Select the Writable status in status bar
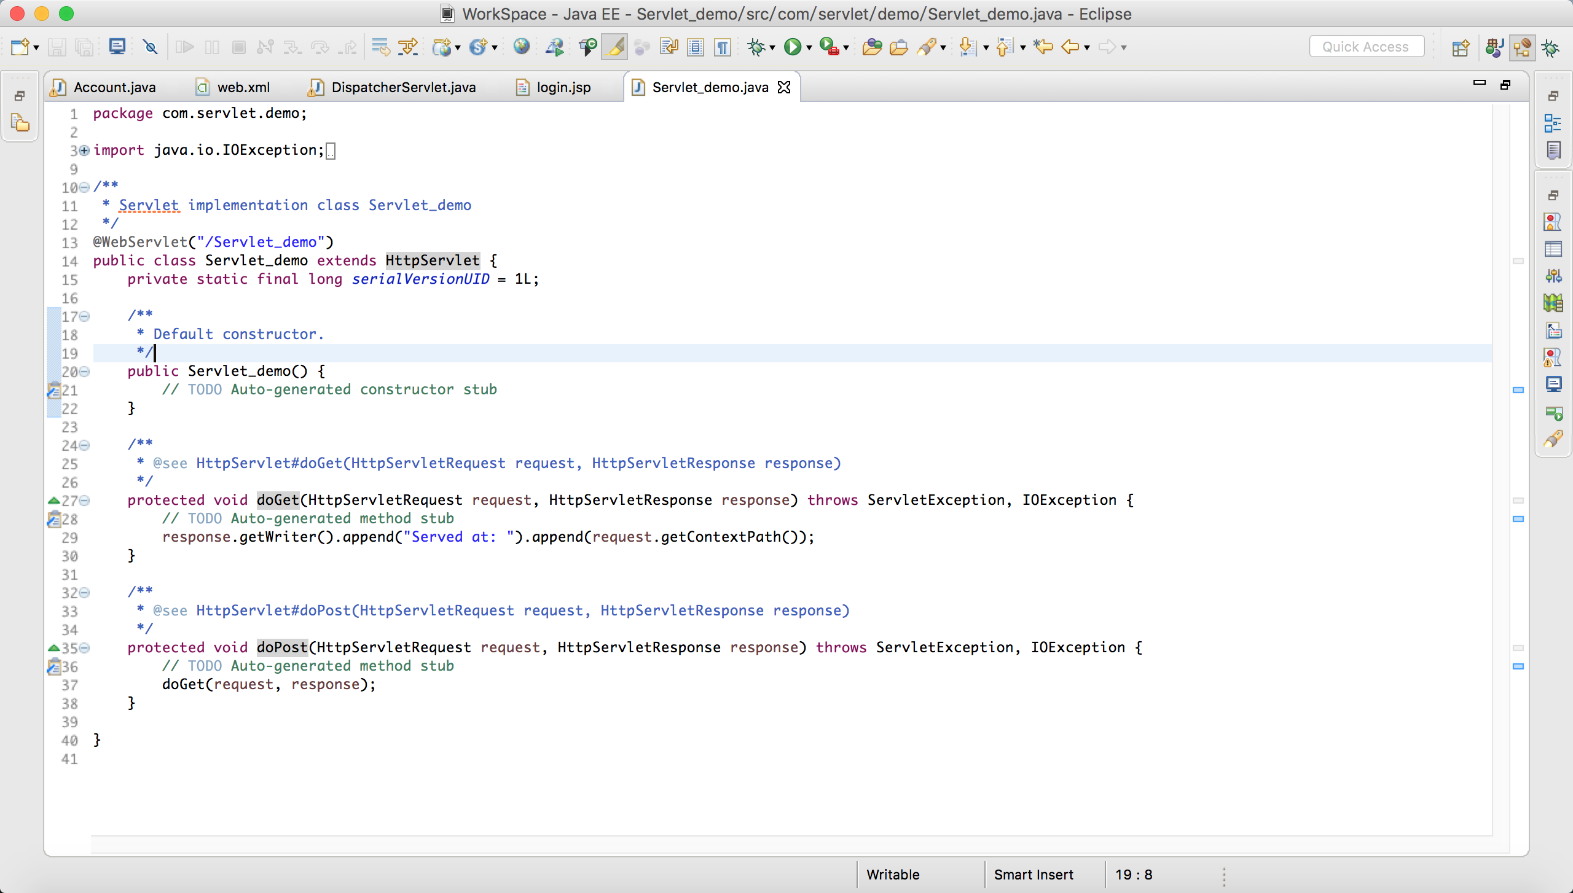Viewport: 1573px width, 893px height. (892, 875)
